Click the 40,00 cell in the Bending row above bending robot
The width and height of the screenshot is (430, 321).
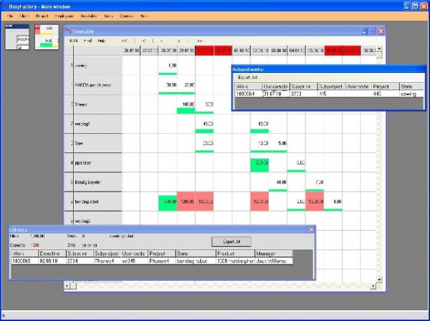[x=278, y=182]
